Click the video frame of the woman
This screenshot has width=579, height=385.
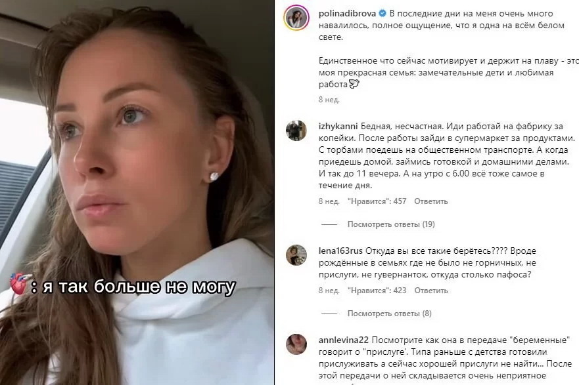click(x=137, y=192)
